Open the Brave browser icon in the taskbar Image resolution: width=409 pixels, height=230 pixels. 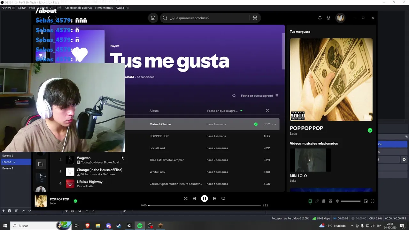tap(87, 226)
